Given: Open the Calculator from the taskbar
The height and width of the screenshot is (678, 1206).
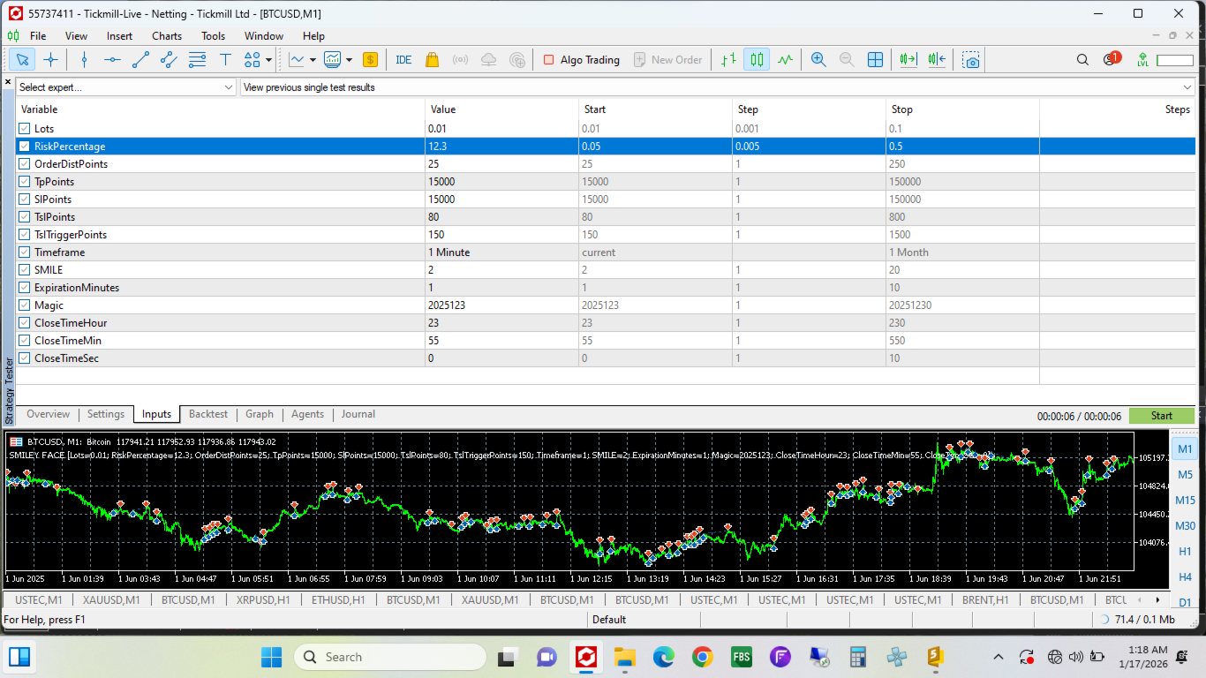Looking at the screenshot, I should [x=857, y=657].
